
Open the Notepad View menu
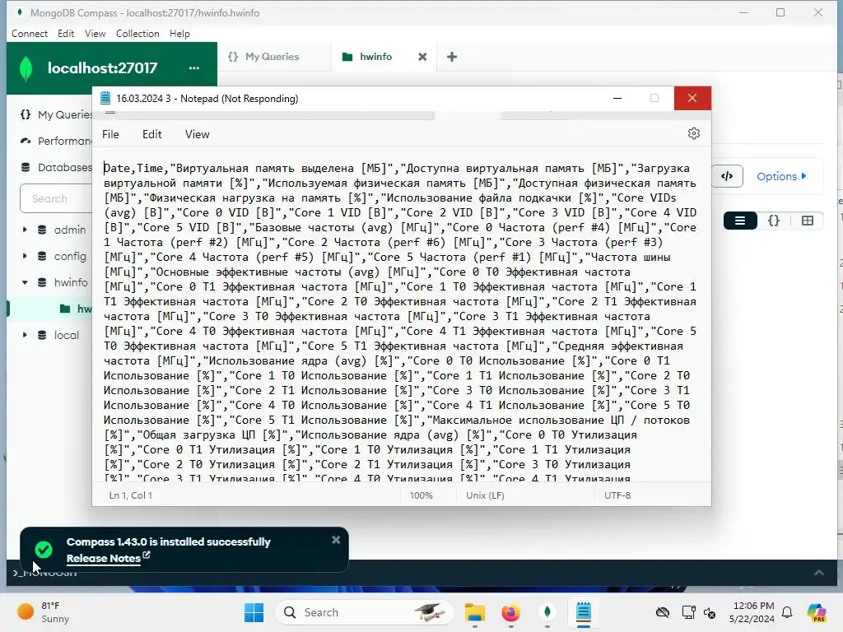point(198,134)
